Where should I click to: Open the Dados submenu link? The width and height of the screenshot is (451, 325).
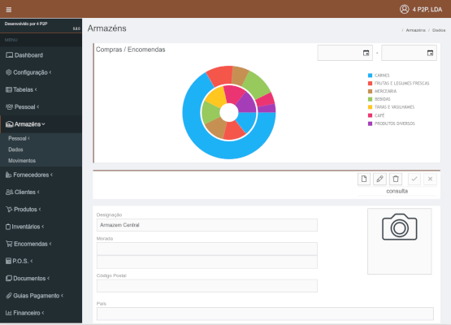(x=15, y=149)
